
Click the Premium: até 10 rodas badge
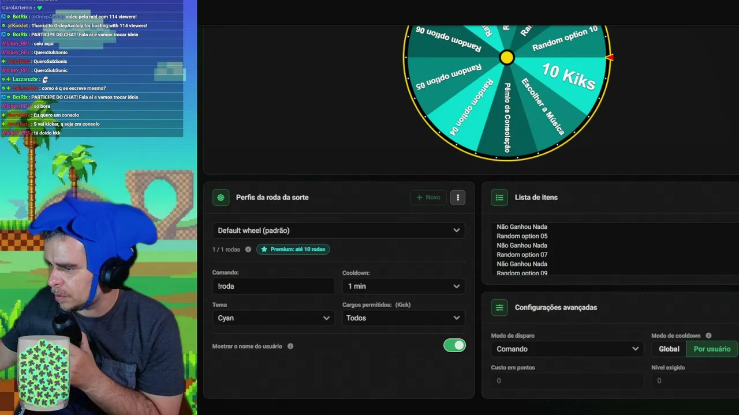click(293, 250)
